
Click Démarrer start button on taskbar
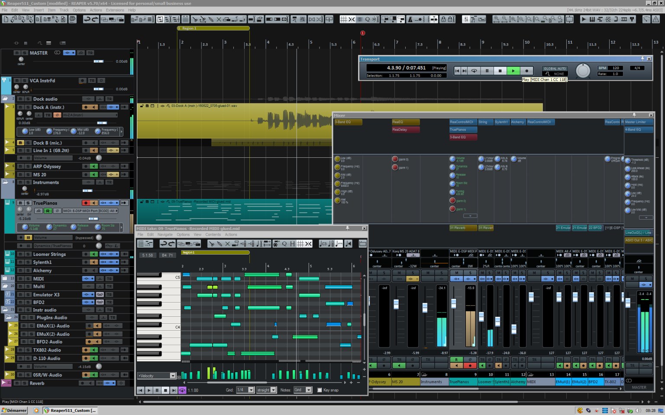(x=14, y=410)
